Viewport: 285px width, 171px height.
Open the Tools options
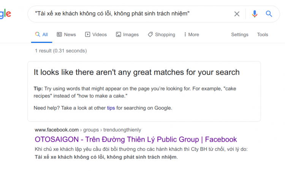(263, 35)
